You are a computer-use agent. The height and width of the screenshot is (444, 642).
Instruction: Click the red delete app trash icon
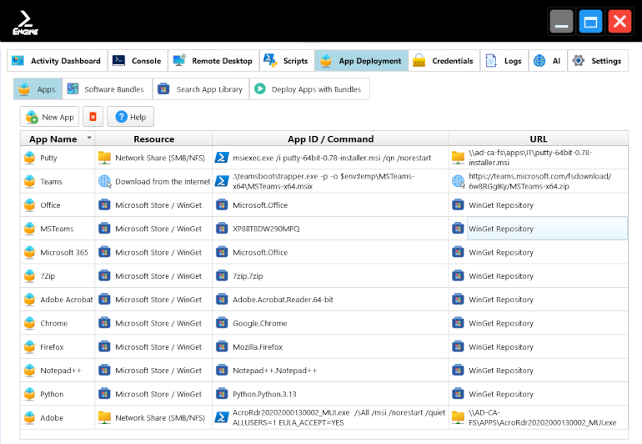point(93,117)
